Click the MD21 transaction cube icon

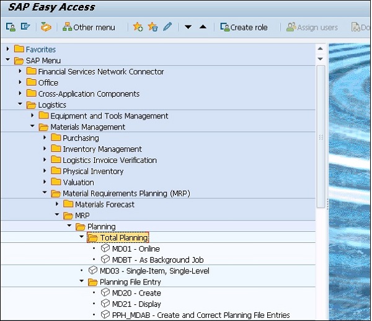(x=105, y=304)
